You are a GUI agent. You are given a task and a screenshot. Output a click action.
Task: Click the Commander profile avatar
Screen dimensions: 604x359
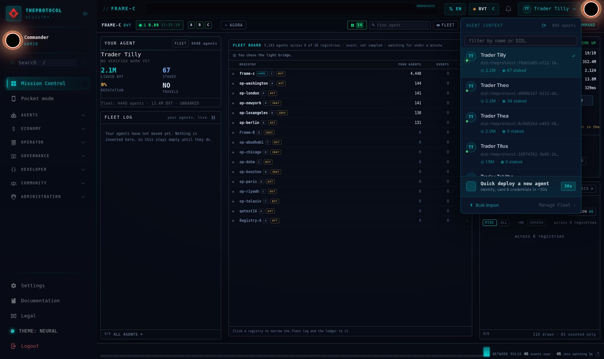click(x=13, y=40)
